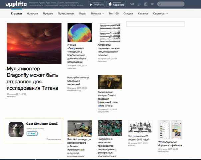
Task: Open the Twitter bird icon
Action: coord(152,4)
